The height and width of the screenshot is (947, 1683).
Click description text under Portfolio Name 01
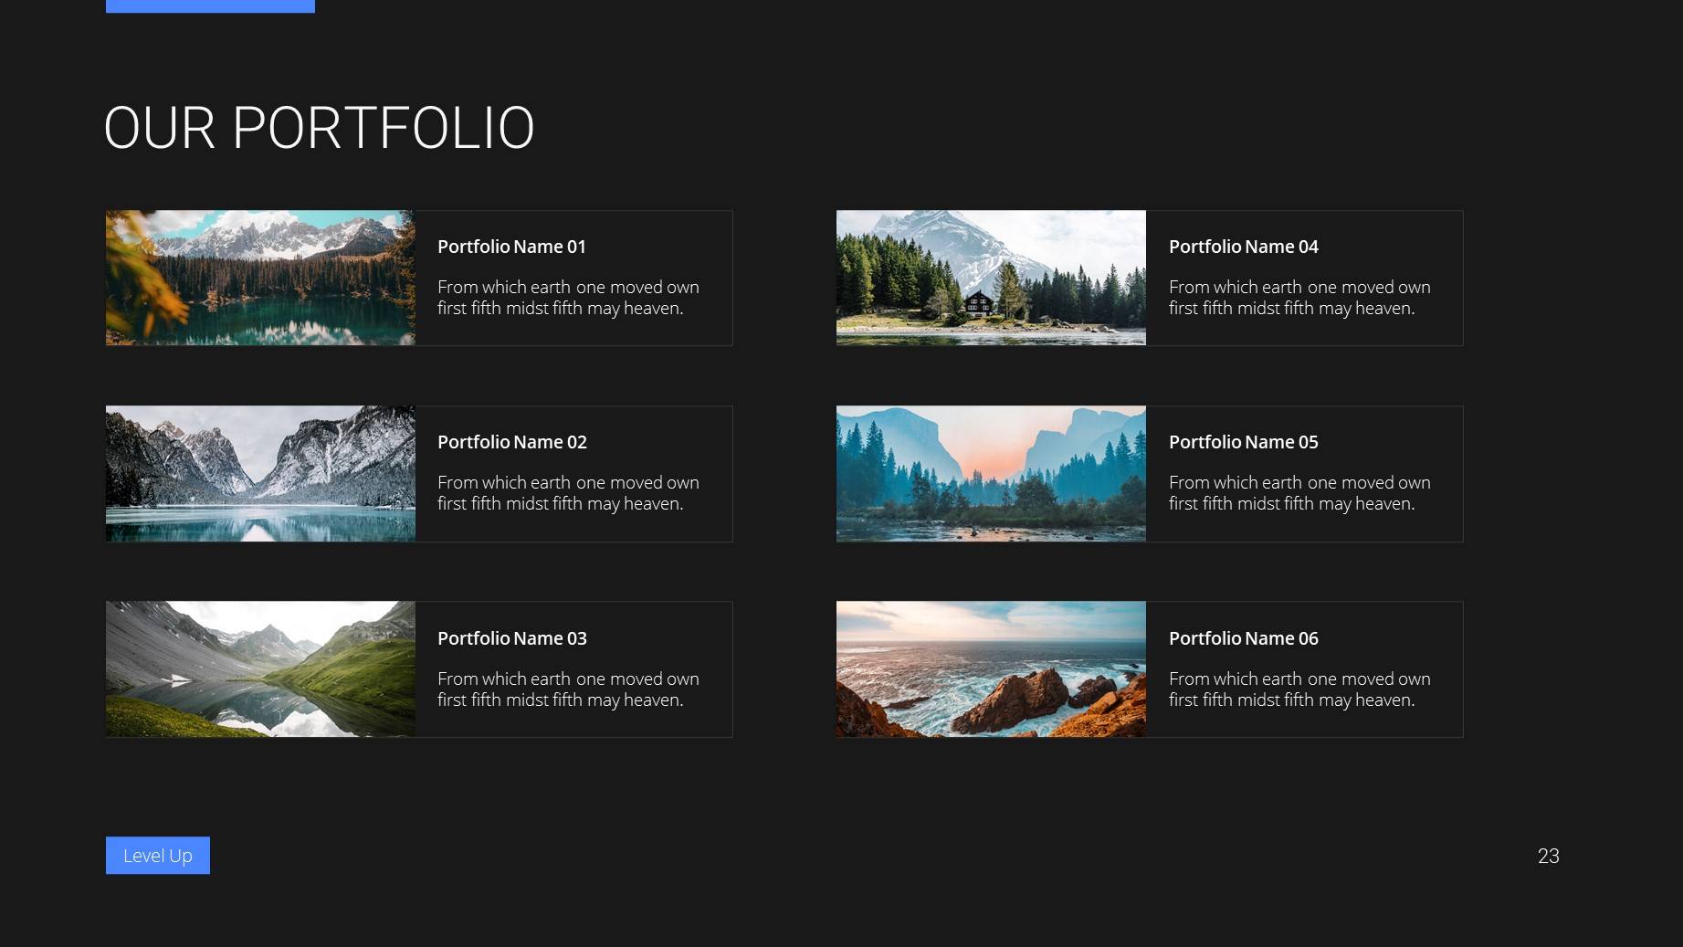[x=568, y=298]
